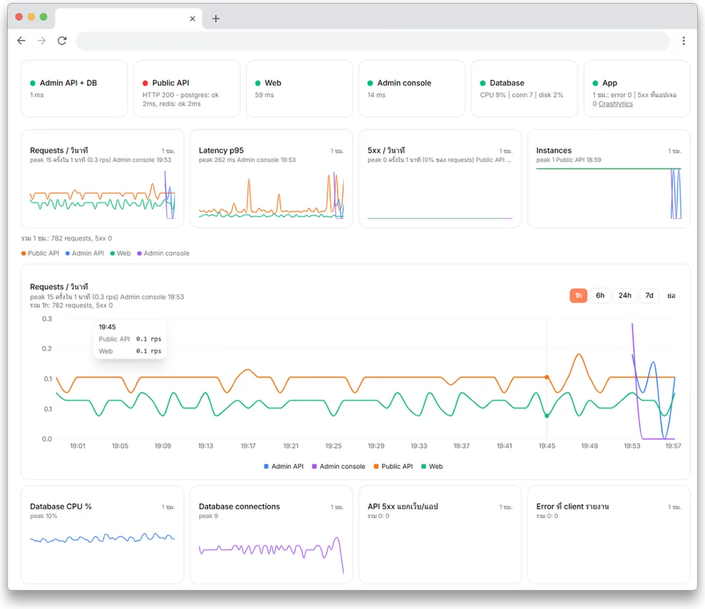Expand the small 5xx per minute chart

(x=440, y=179)
